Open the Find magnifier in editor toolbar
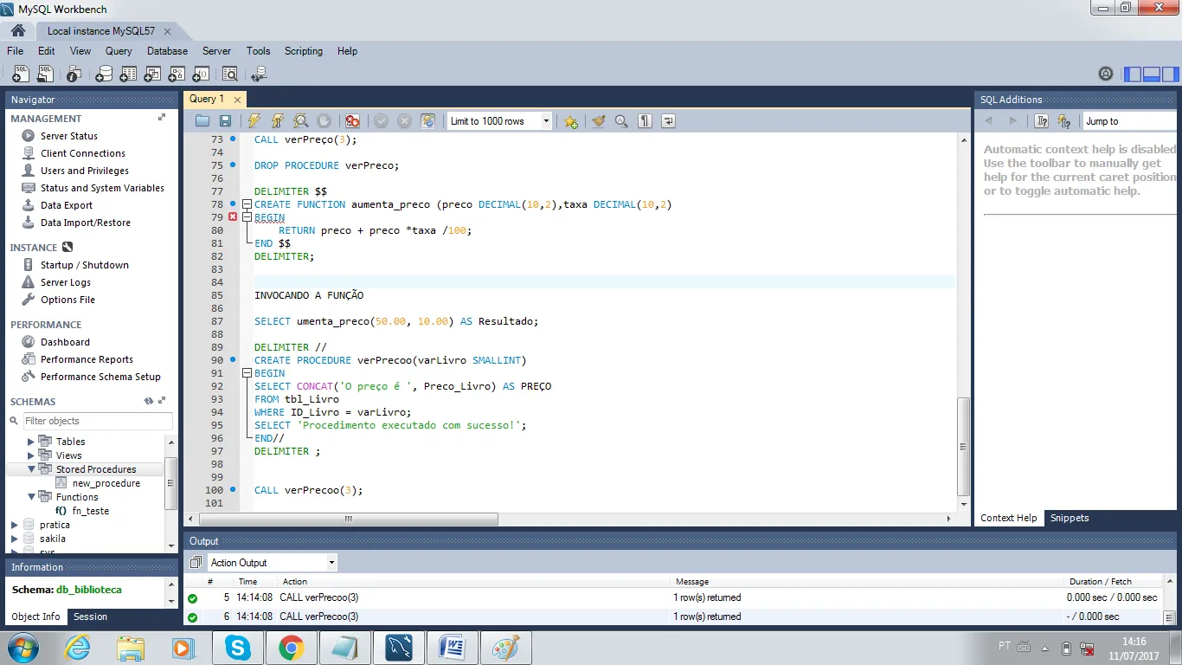The height and width of the screenshot is (665, 1182). [621, 121]
